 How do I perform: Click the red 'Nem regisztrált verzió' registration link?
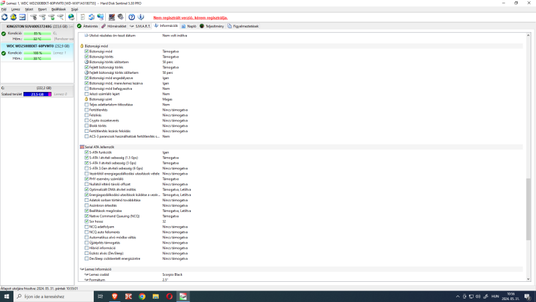(190, 17)
